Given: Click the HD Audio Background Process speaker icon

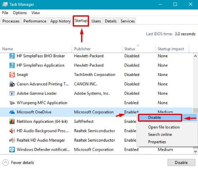Looking at the screenshot, I should click(12, 131).
